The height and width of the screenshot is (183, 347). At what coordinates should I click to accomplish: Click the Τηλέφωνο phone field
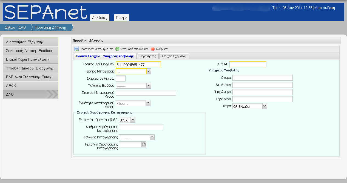coord(263,99)
